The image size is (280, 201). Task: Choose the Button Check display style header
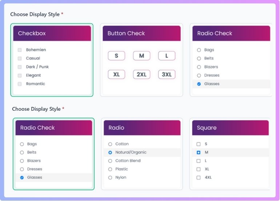pyautogui.click(x=141, y=33)
